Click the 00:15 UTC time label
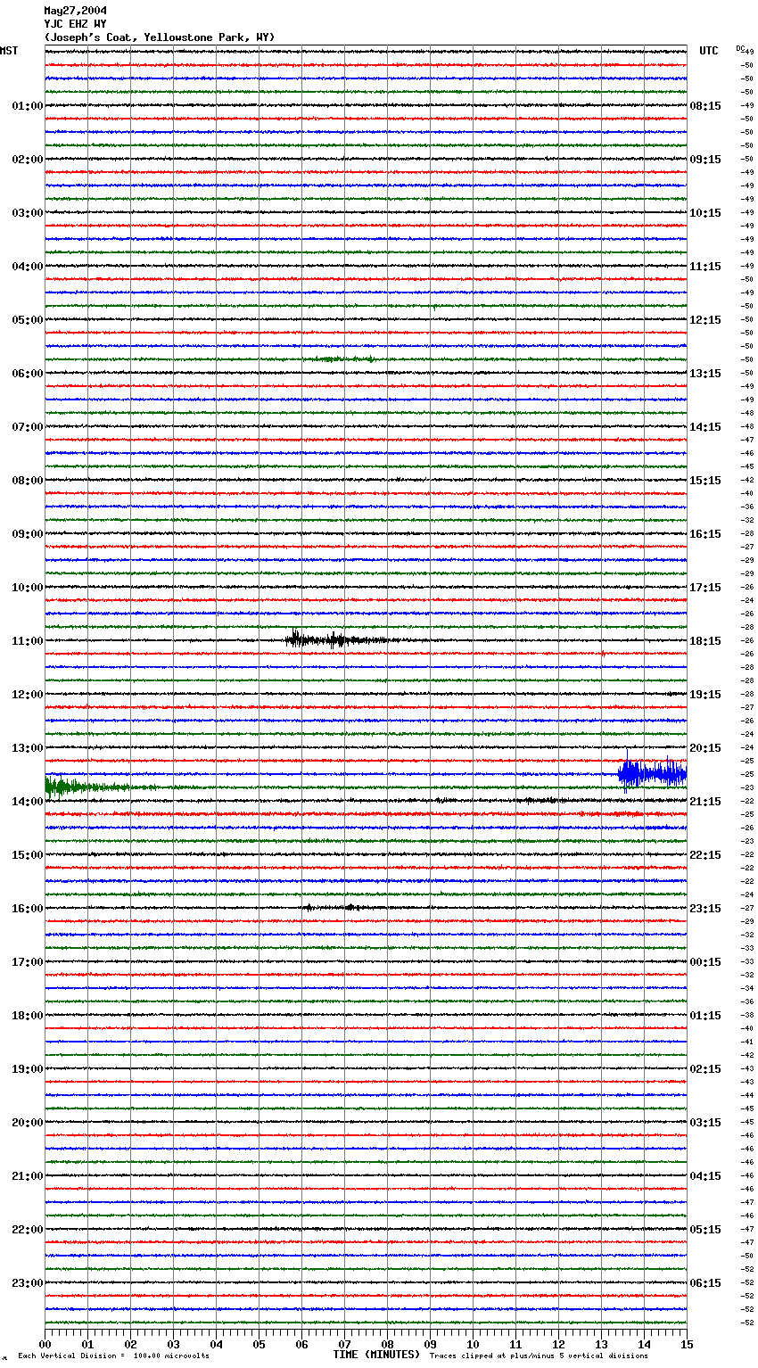758x1368 pixels. pos(705,962)
